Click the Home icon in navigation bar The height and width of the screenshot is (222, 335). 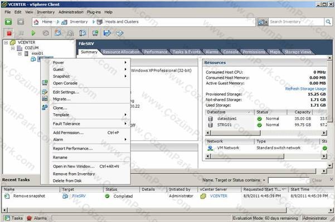click(x=36, y=22)
